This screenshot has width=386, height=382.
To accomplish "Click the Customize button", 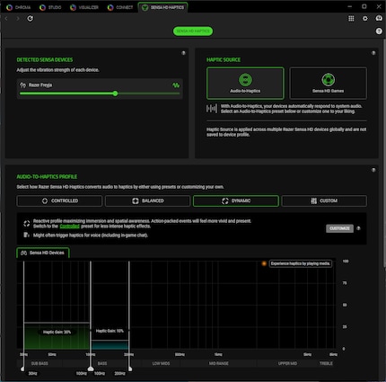I will 339,228.
